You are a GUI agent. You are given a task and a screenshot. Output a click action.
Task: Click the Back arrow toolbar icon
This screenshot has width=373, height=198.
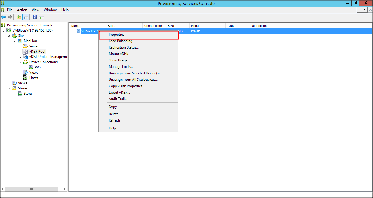pos(4,17)
